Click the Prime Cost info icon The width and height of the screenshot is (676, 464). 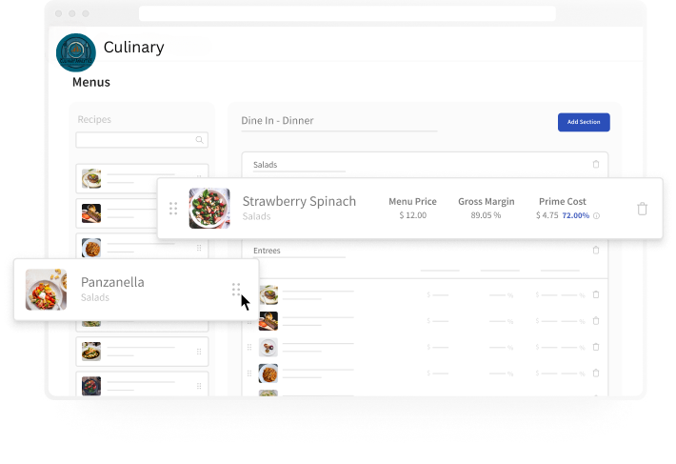pos(596,215)
